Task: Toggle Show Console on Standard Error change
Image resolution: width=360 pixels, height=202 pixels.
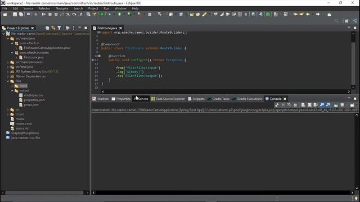Action: (x=328, y=105)
